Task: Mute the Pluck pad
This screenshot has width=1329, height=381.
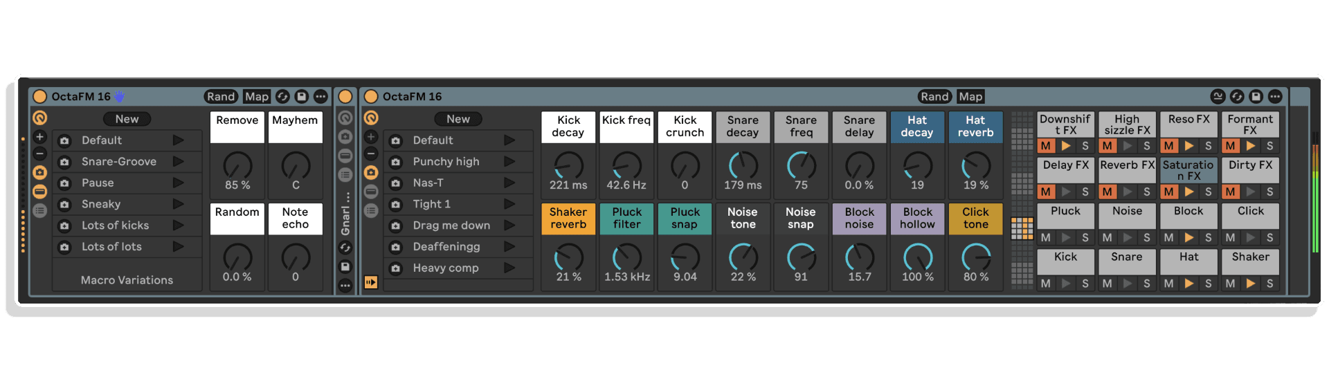Action: click(1046, 238)
